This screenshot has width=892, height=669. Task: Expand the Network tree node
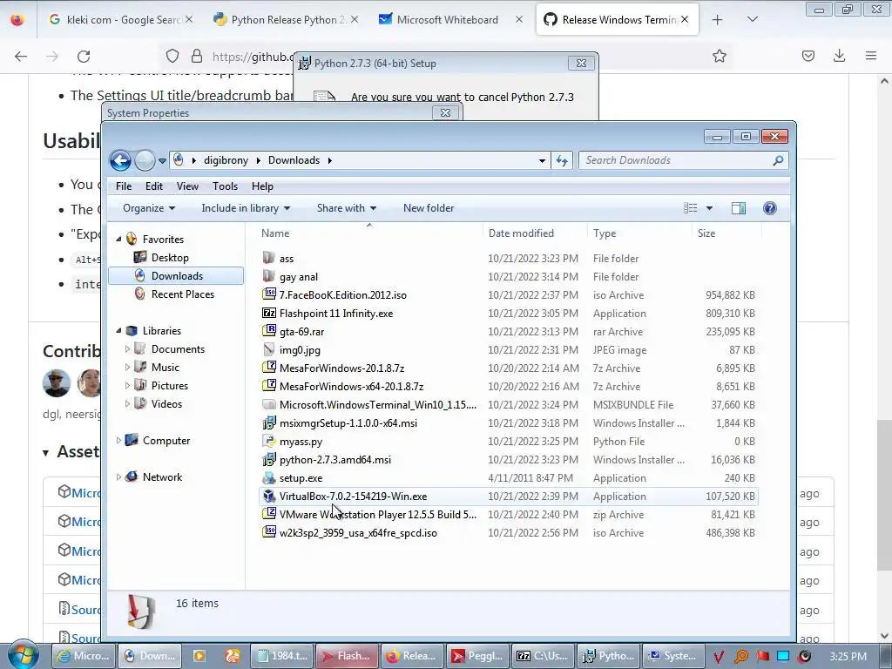[118, 476]
